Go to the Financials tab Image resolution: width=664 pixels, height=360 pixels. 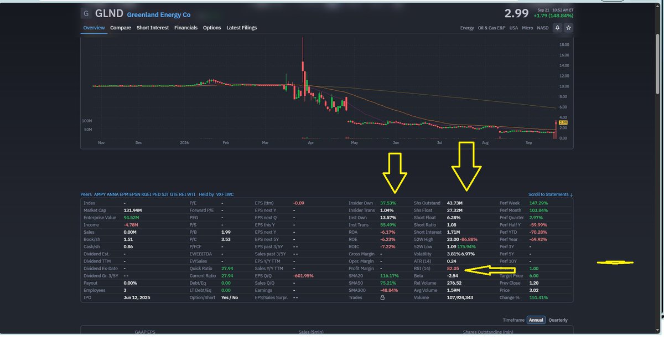pos(186,28)
